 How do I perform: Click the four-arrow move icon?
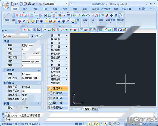point(111,16)
